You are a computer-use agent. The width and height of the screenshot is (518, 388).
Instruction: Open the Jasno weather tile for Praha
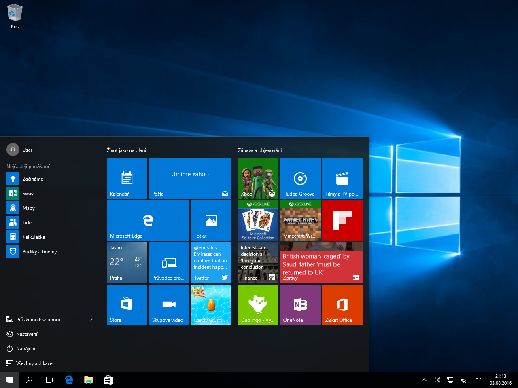(x=127, y=263)
